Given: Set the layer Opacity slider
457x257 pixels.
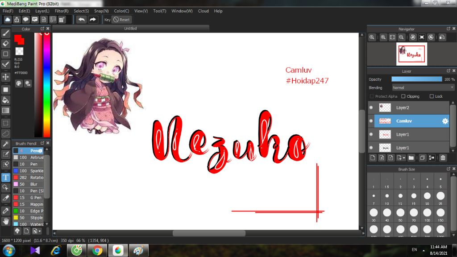Looking at the screenshot, I should (416, 79).
